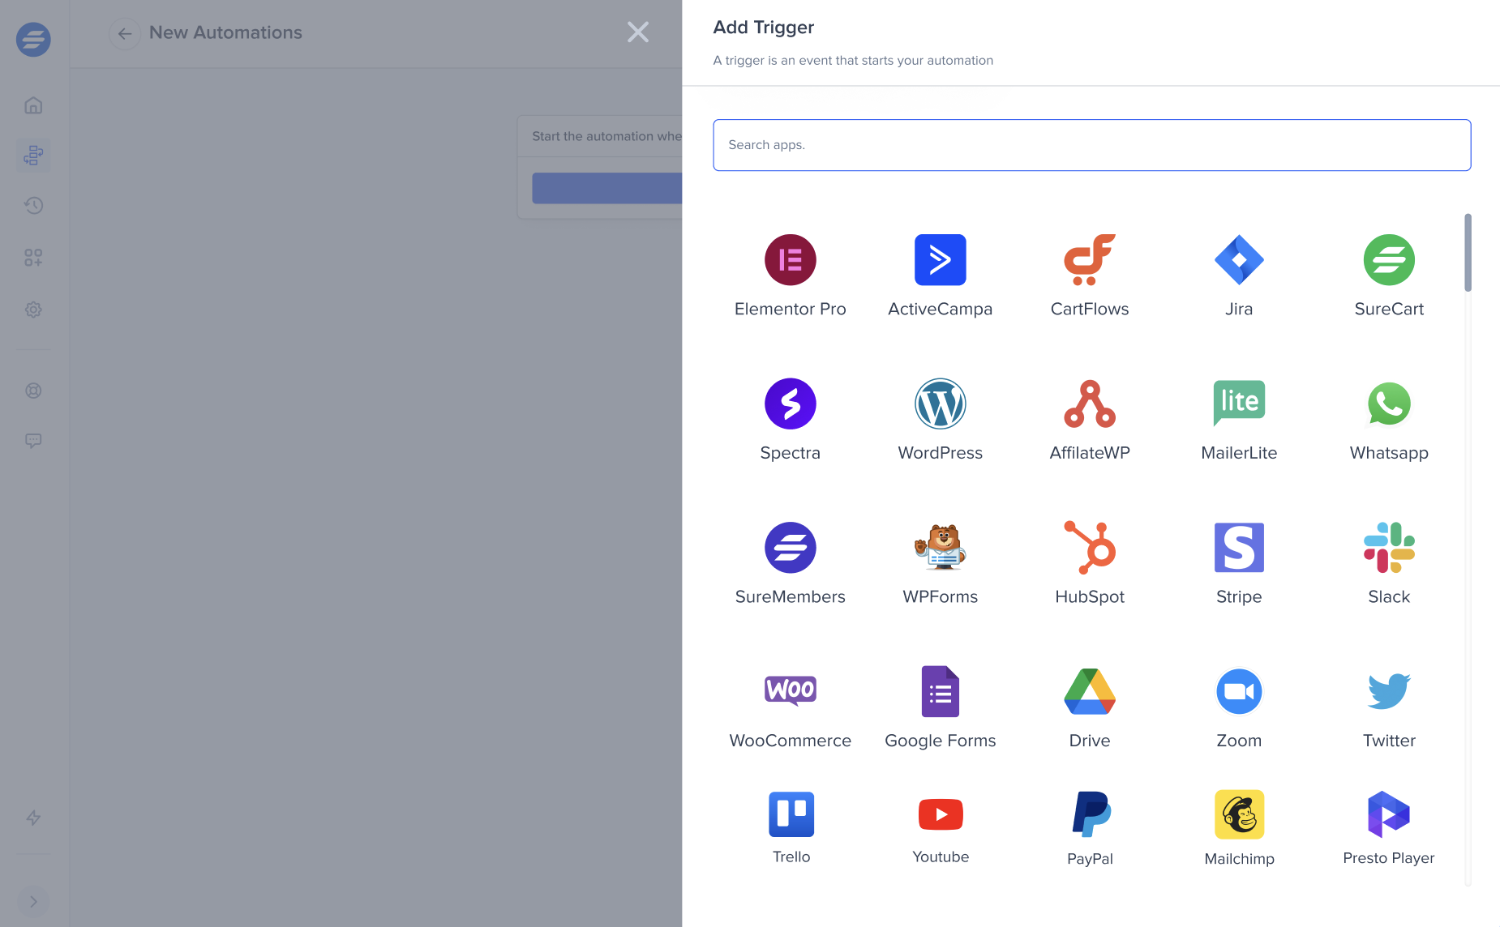
Task: Pick Mailchimp from the trigger apps
Action: (1239, 814)
